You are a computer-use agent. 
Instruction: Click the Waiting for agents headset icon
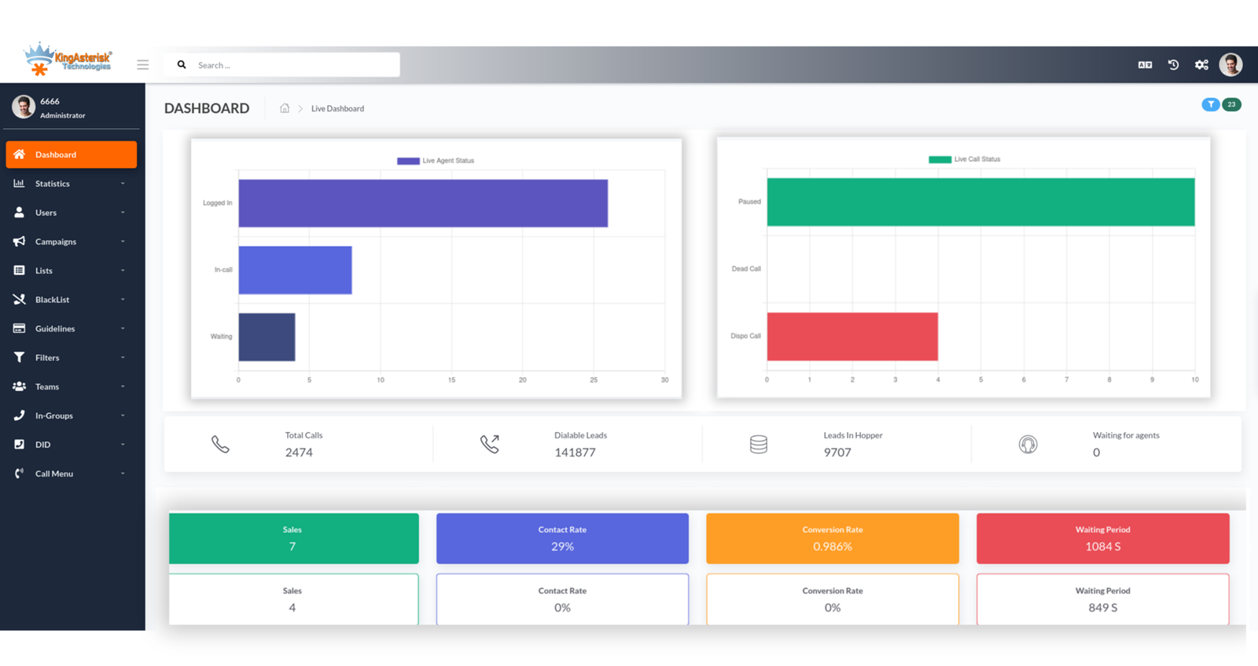pyautogui.click(x=1028, y=445)
